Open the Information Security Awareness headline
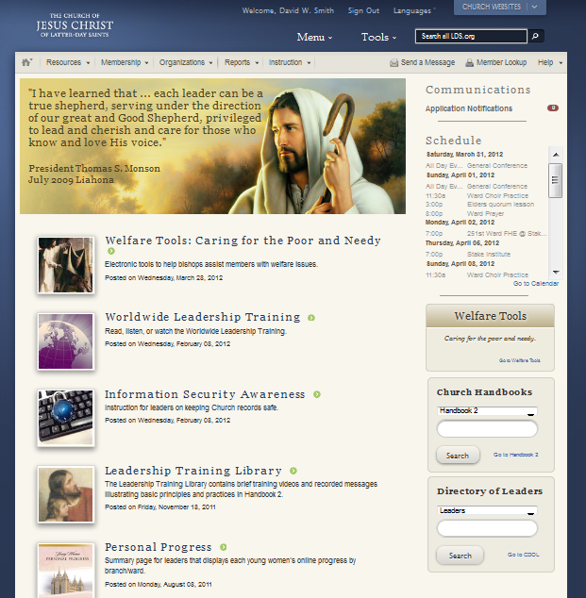The width and height of the screenshot is (586, 598). (206, 394)
